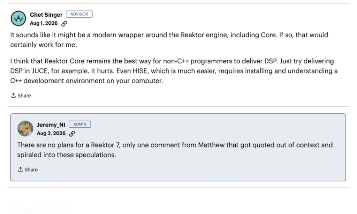Open Jeremy_NI's profile picture
357x214 pixels.
coord(25,128)
